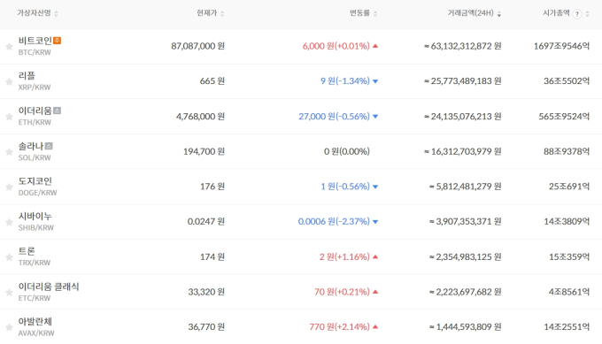Open the 시바이누 asset name
The width and height of the screenshot is (602, 344).
coord(35,217)
